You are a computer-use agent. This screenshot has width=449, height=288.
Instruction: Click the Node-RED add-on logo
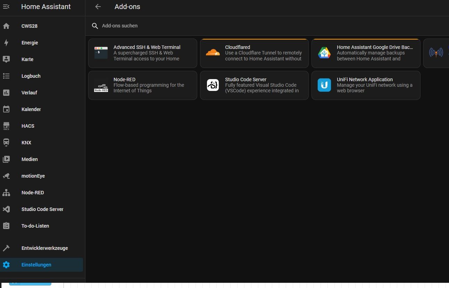click(101, 85)
